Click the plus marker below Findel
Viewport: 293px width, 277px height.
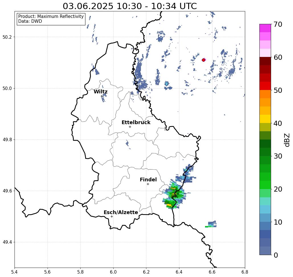148,184
